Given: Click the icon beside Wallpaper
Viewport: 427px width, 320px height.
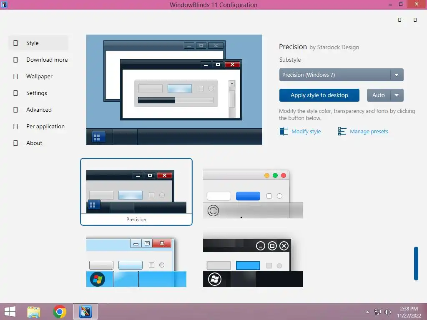Looking at the screenshot, I should pyautogui.click(x=15, y=77).
